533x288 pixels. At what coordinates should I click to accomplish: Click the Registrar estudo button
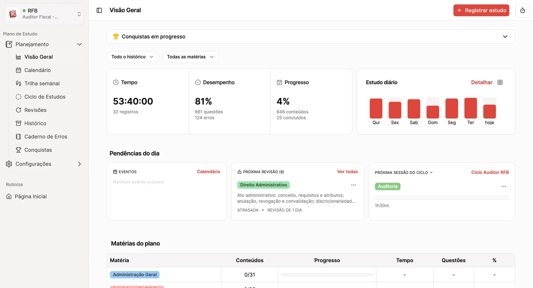(x=481, y=10)
